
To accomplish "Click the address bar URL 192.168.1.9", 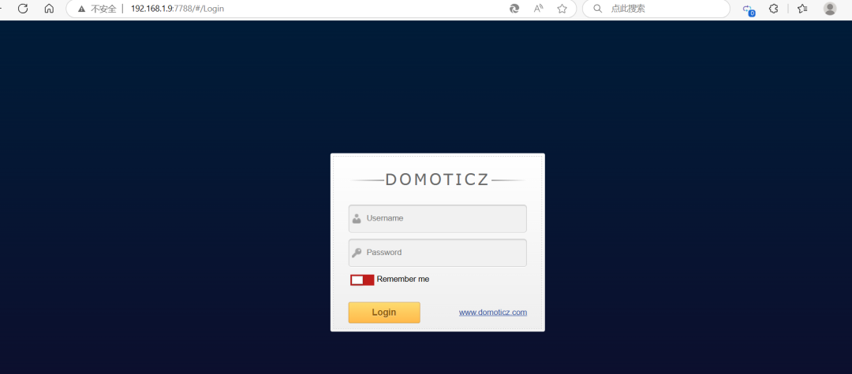I will coord(177,9).
